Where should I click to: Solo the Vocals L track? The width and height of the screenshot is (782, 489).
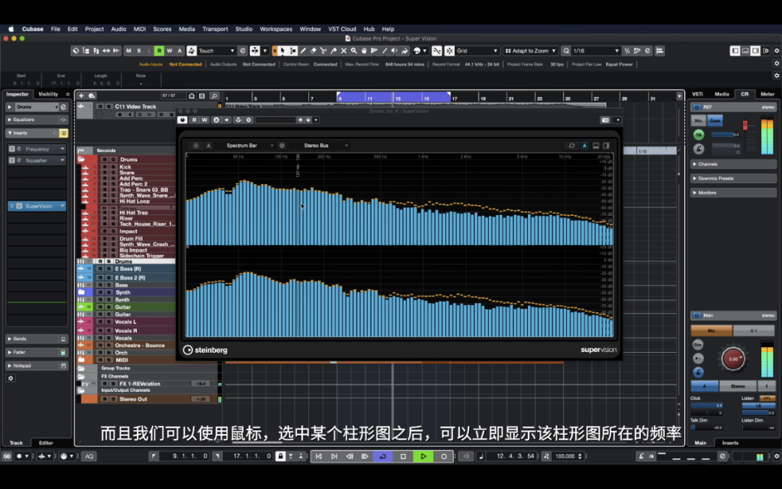pyautogui.click(x=109, y=322)
